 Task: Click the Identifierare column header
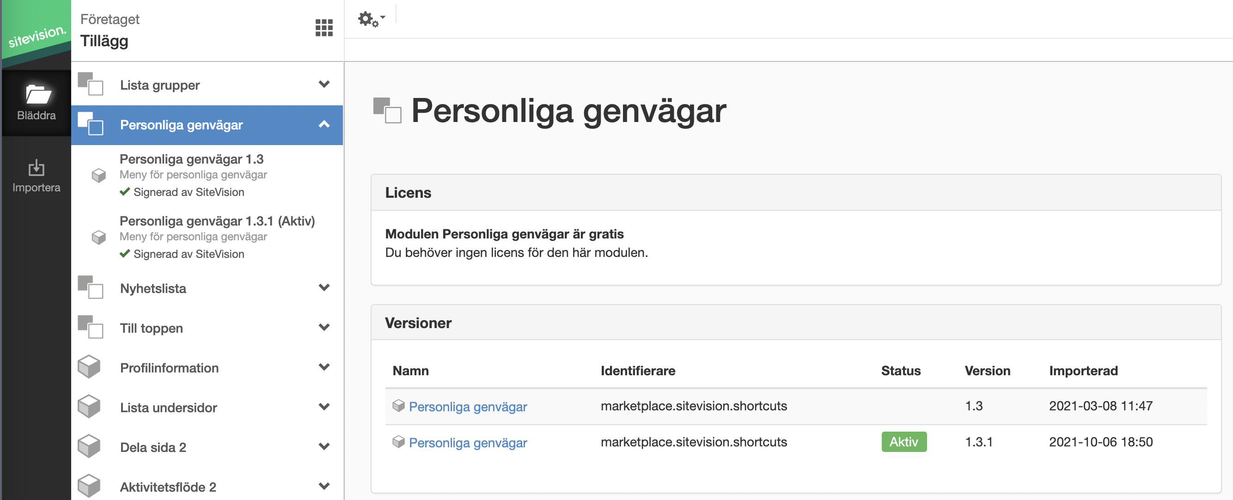[638, 371]
